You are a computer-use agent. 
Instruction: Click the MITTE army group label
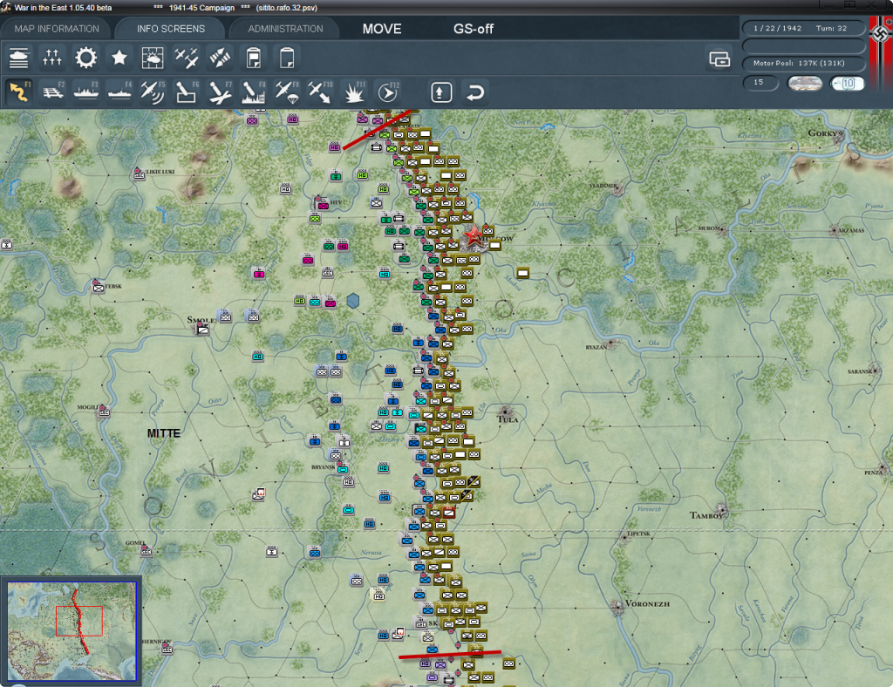pyautogui.click(x=163, y=433)
